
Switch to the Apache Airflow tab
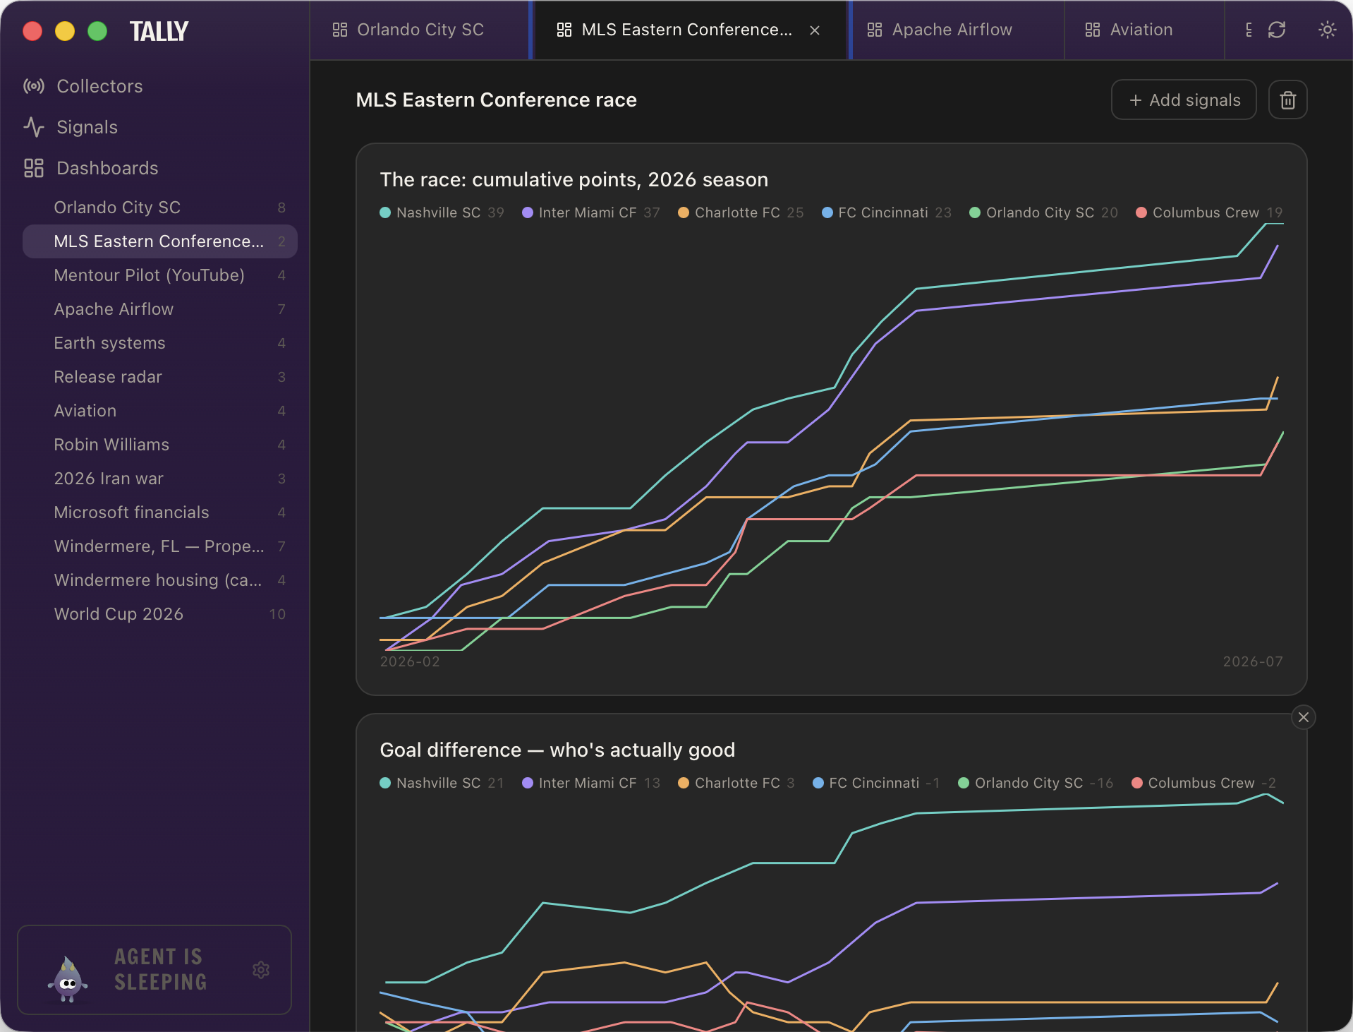tap(958, 30)
